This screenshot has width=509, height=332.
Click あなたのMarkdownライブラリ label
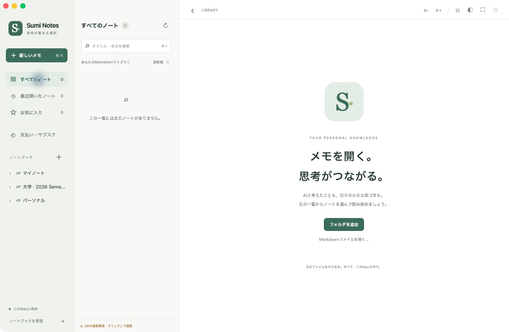click(x=105, y=62)
